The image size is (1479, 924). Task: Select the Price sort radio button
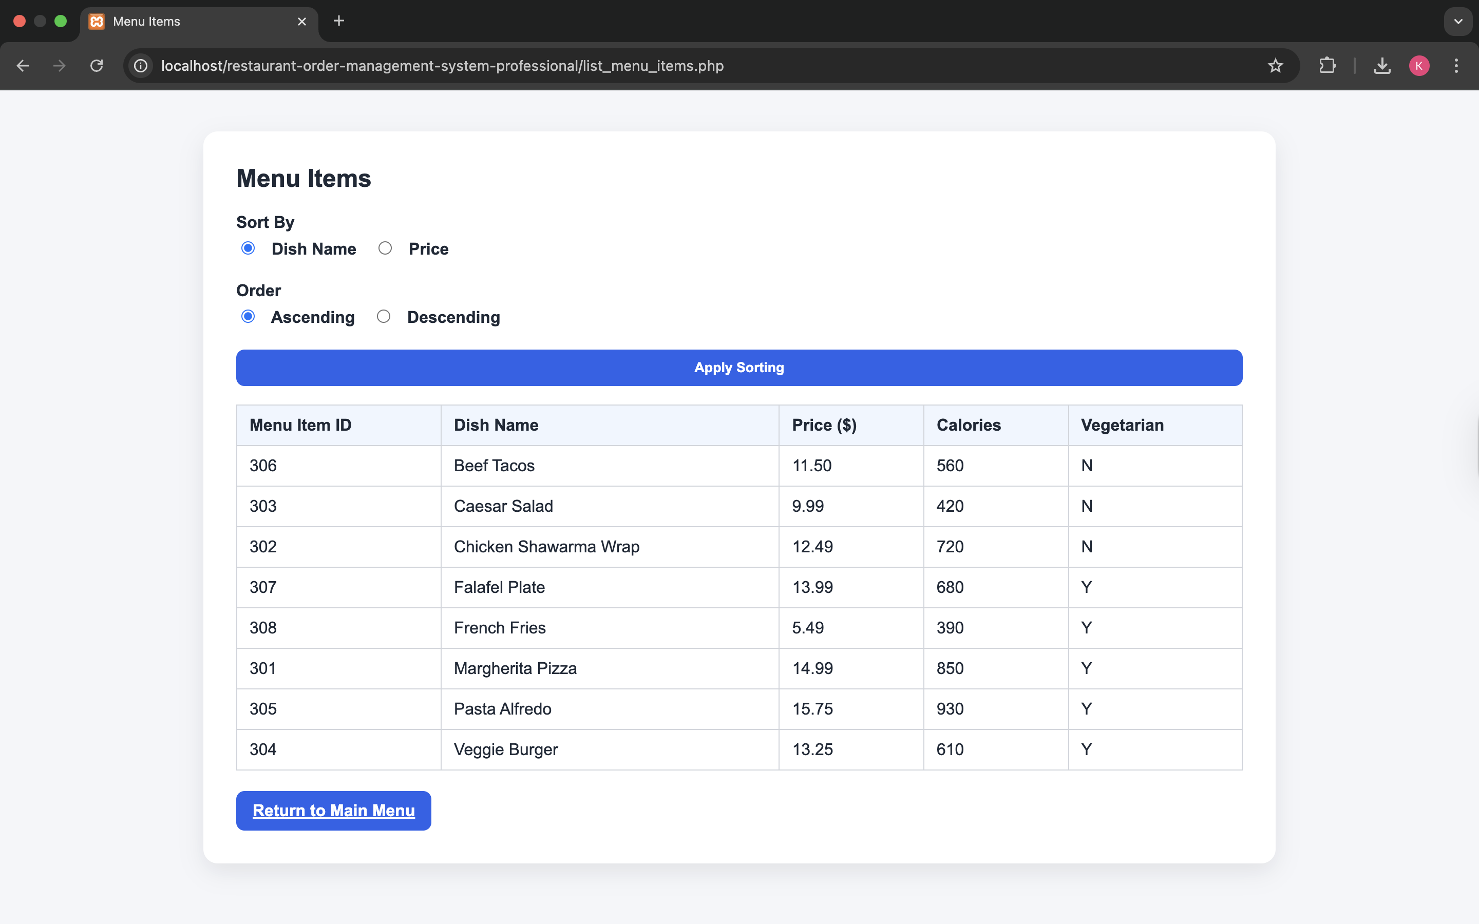(385, 248)
